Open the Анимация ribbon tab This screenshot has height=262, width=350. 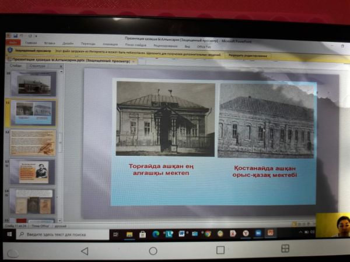tap(110, 44)
